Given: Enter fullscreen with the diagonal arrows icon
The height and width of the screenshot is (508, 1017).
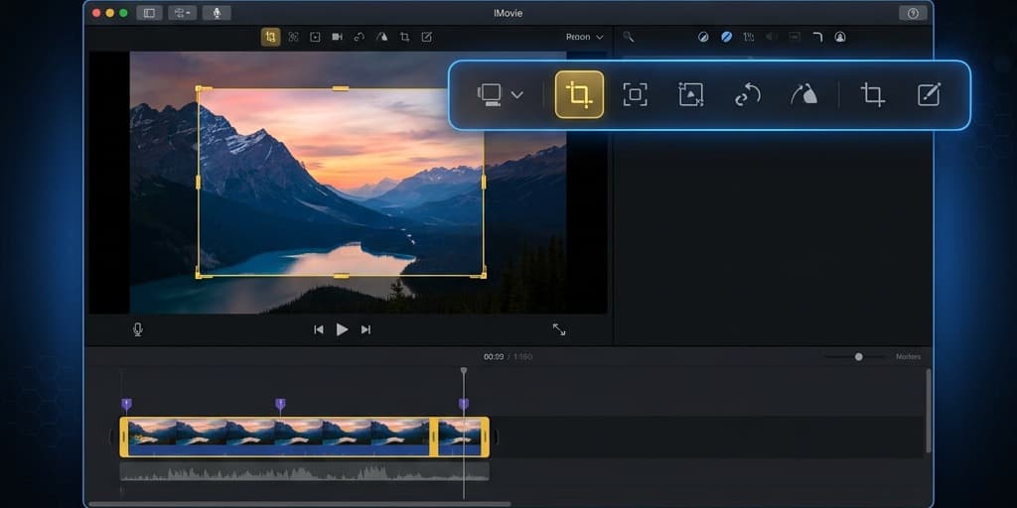Looking at the screenshot, I should (x=559, y=329).
